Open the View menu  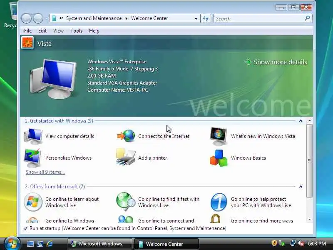click(x=58, y=31)
